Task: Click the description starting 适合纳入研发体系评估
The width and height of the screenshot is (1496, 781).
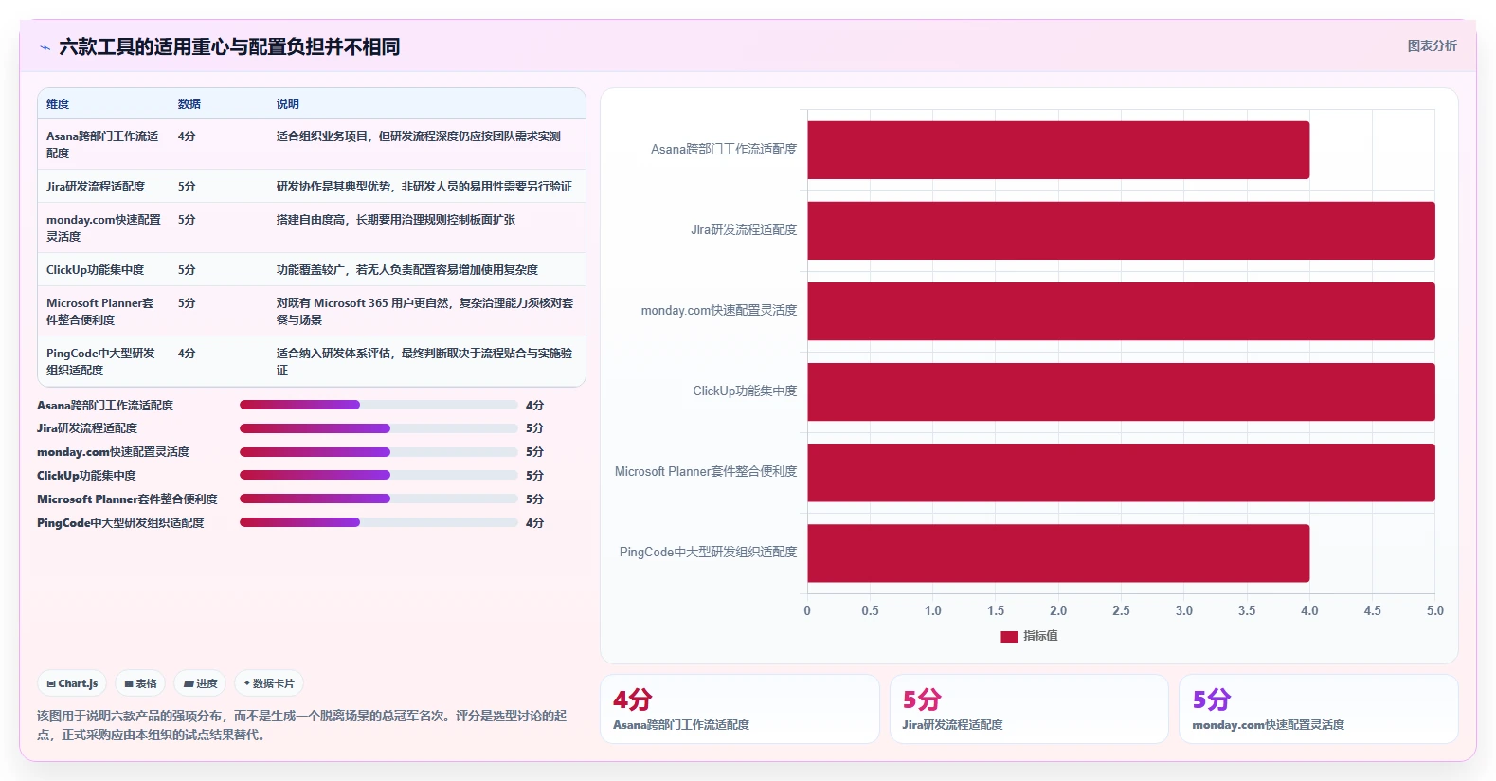Action: coord(424,361)
